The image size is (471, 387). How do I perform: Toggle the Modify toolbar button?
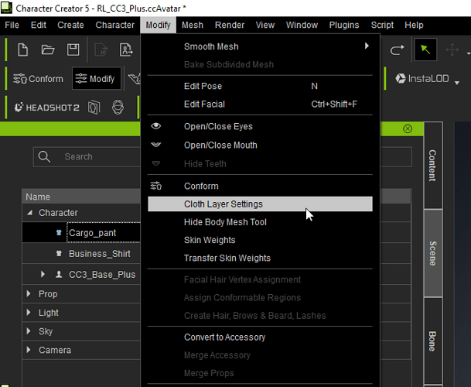97,79
